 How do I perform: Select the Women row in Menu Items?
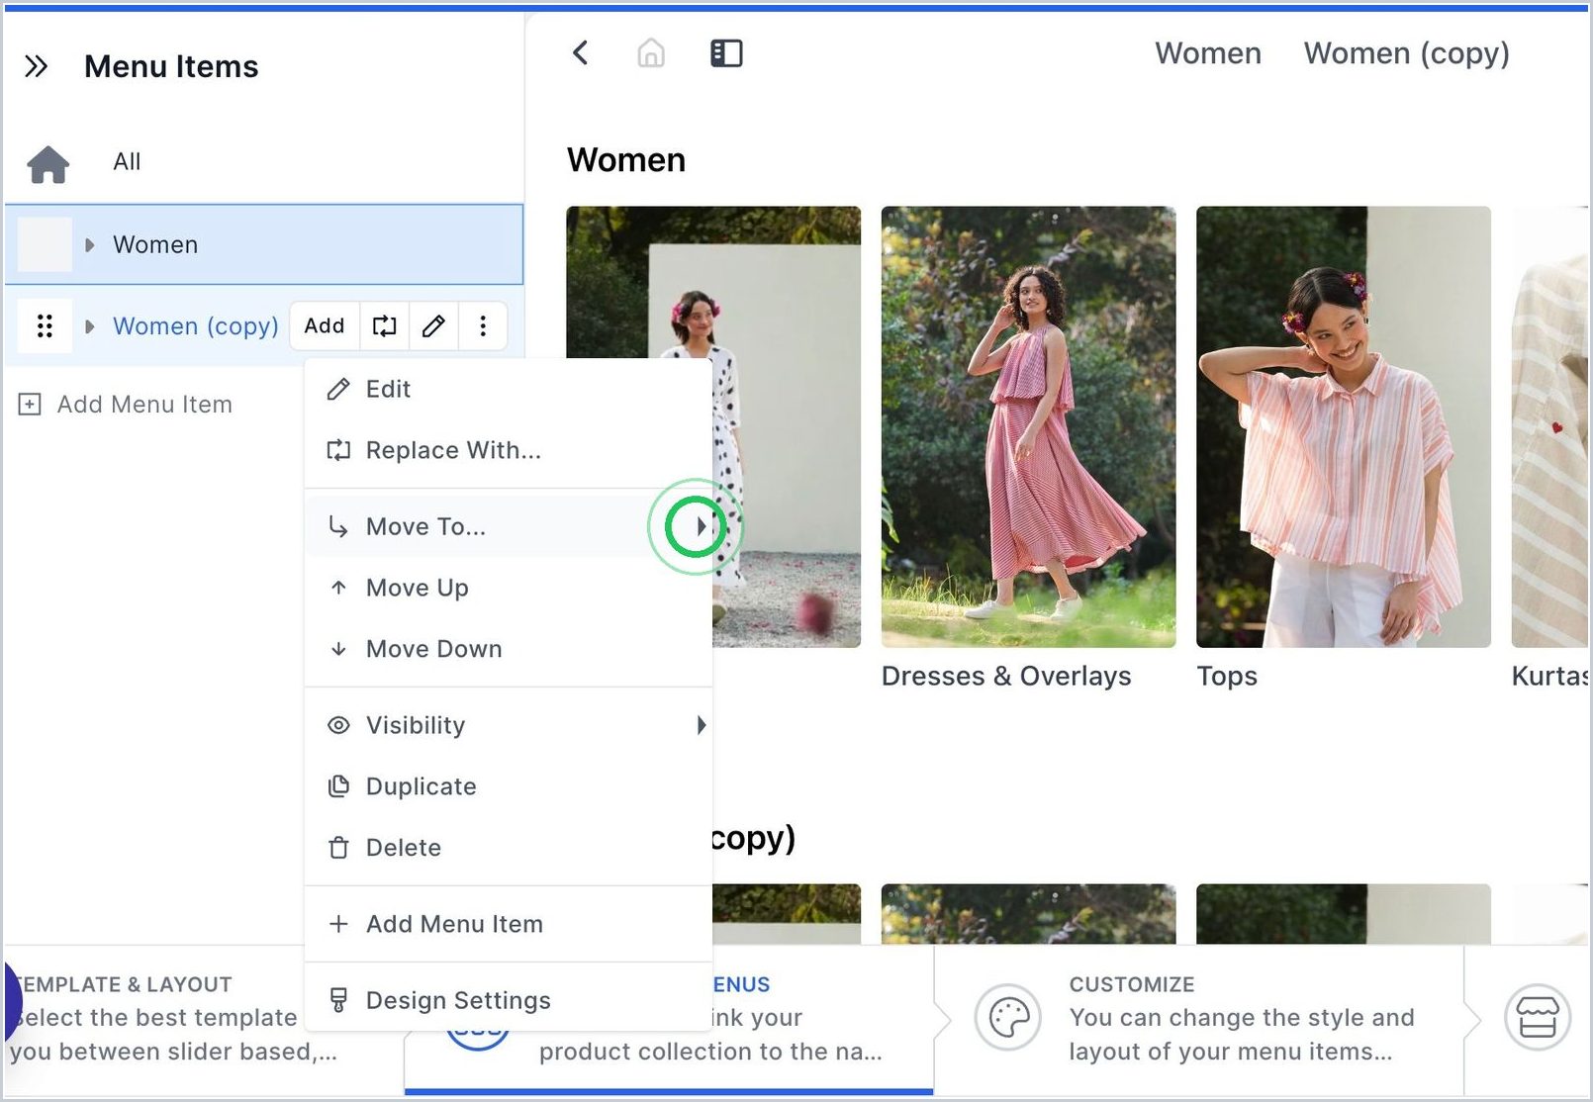click(x=264, y=244)
